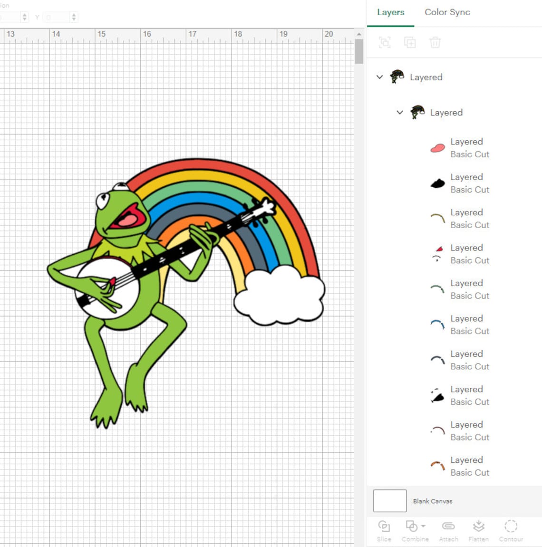
Task: Click the nested Layered group name
Action: [x=446, y=113]
